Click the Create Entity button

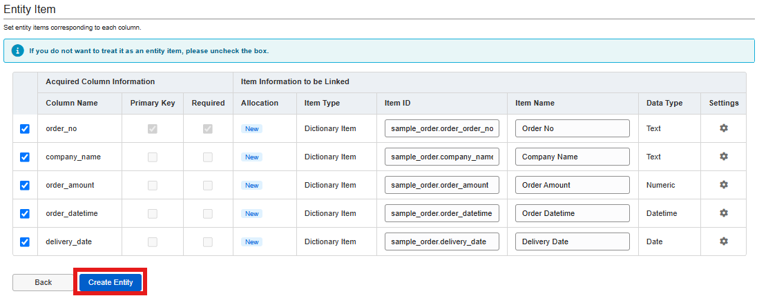[111, 282]
